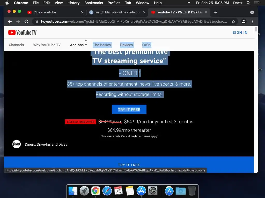Open Chrome's three-dot menu

[252, 21]
